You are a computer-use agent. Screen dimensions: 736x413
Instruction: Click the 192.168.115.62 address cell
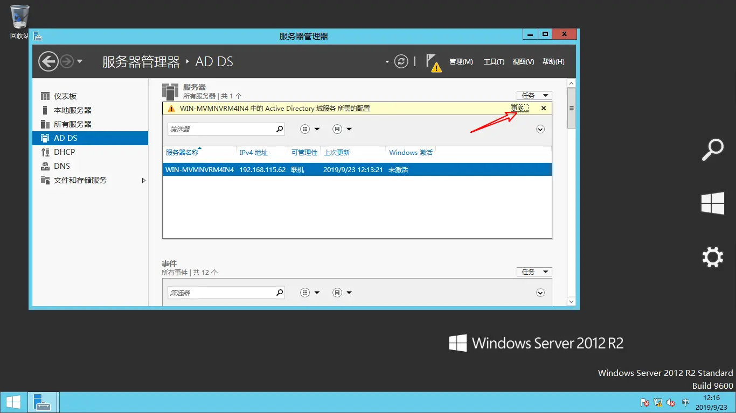tap(262, 170)
